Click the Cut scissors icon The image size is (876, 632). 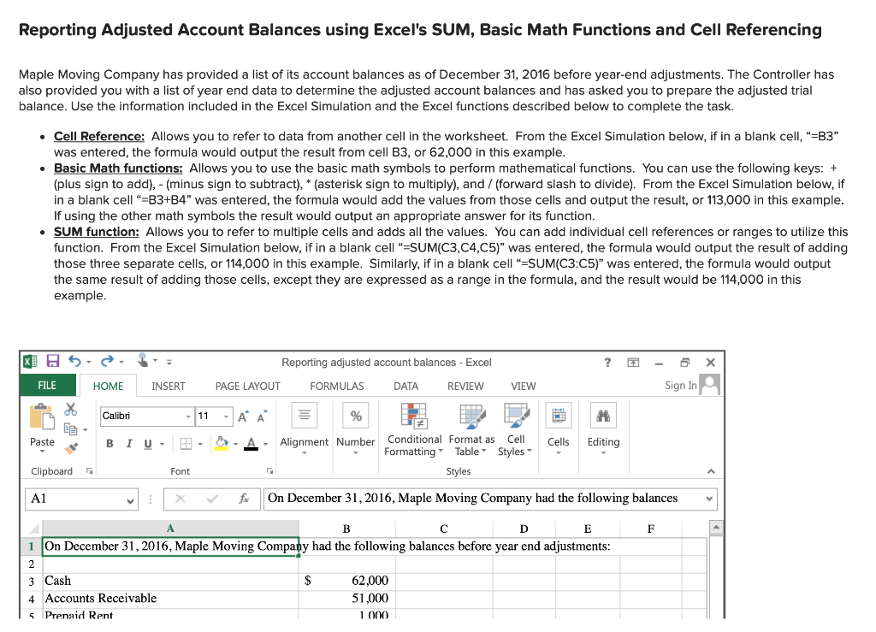[69, 410]
